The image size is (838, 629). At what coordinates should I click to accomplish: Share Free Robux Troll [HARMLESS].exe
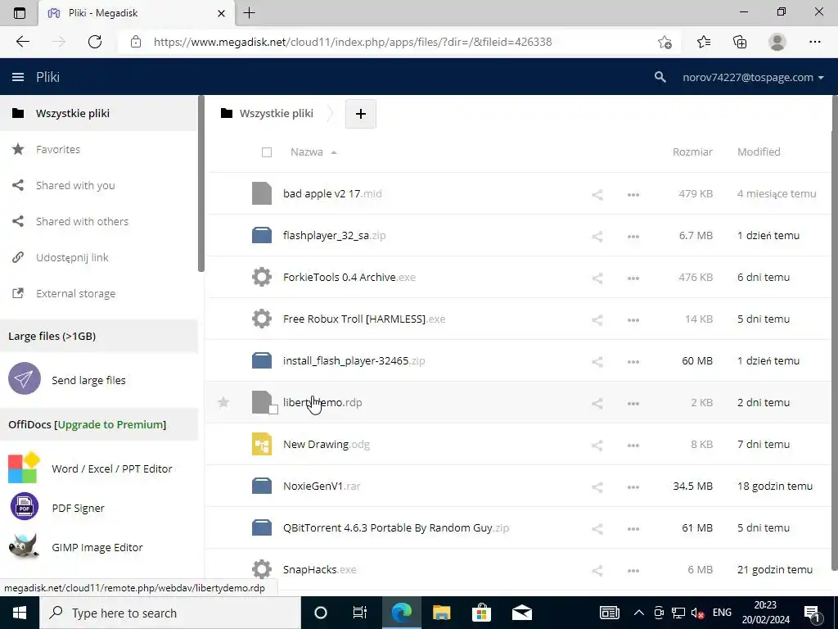click(597, 320)
